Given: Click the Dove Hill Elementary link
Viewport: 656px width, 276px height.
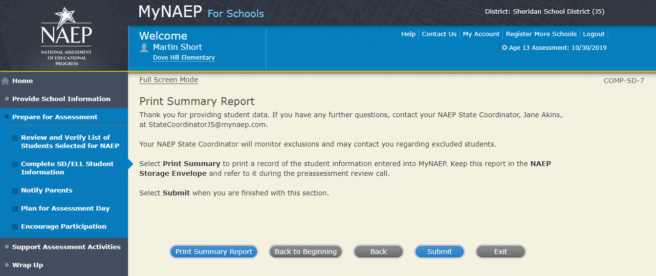Looking at the screenshot, I should [184, 58].
